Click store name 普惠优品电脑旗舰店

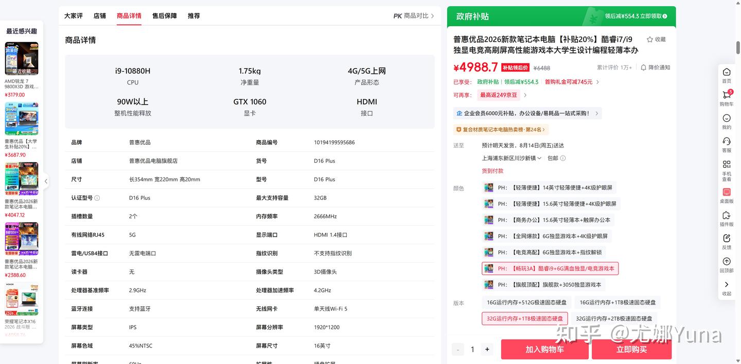(153, 161)
